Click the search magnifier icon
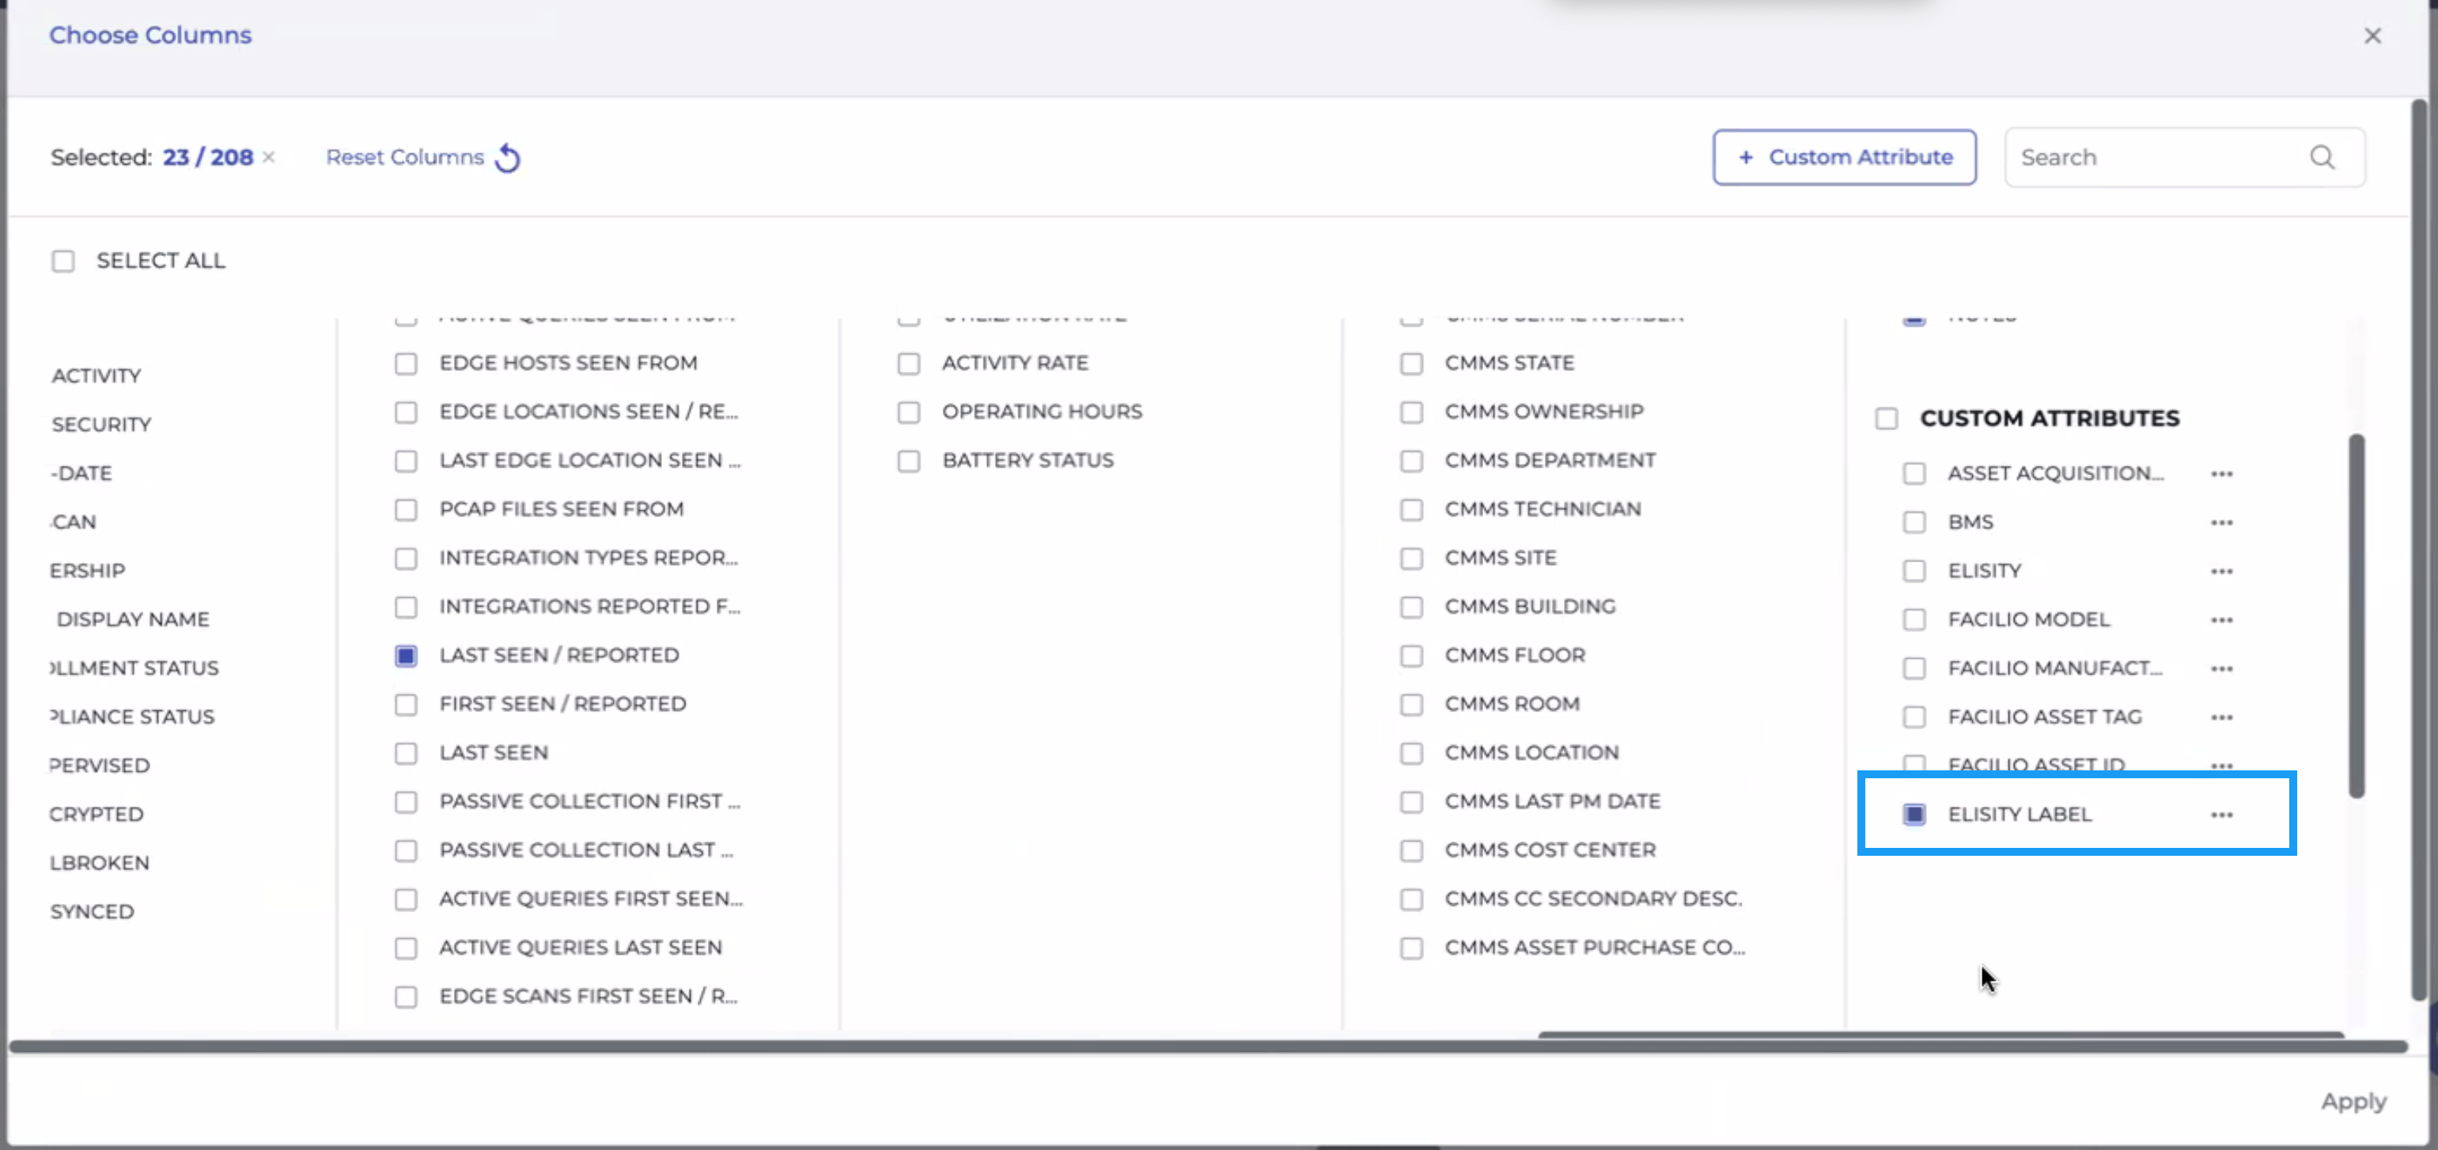2438x1150 pixels. tap(2322, 157)
